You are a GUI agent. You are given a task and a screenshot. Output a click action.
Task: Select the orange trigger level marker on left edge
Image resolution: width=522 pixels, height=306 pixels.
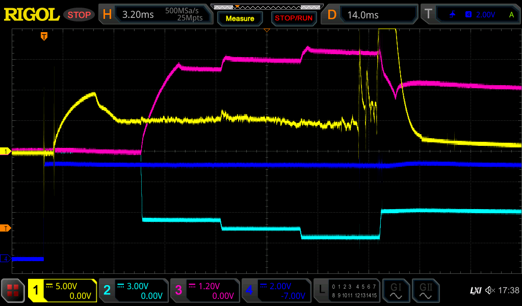(6, 228)
